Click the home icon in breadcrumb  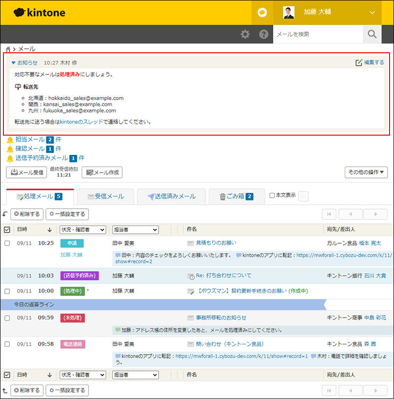(x=8, y=49)
